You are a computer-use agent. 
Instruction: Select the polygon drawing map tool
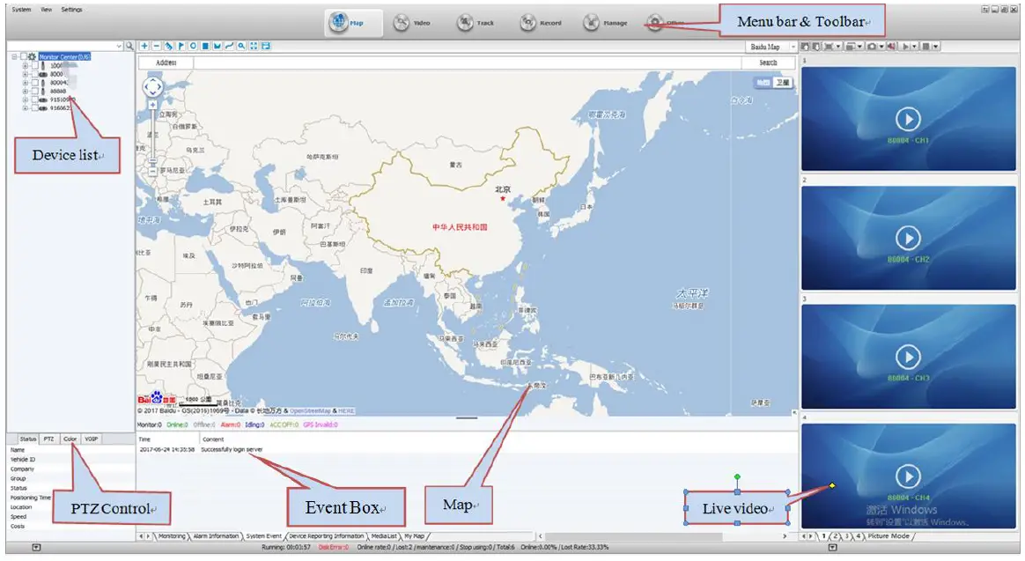(x=217, y=46)
